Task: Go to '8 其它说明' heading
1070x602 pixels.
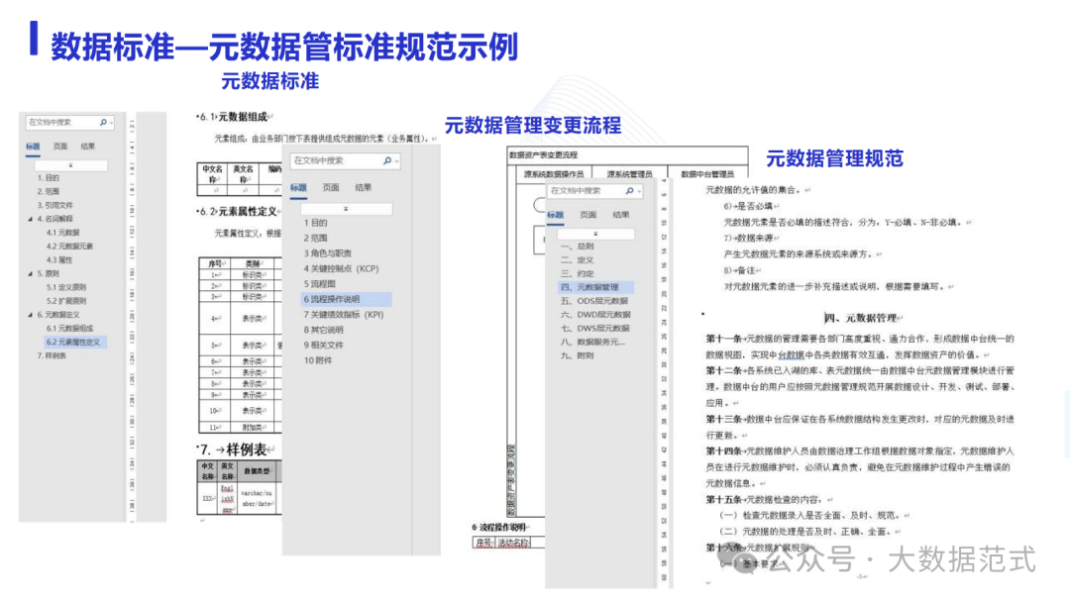Action: 323,330
